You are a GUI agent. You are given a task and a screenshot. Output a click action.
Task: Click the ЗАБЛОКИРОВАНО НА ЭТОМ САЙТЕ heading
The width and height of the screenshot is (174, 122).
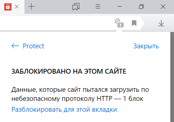69,71
